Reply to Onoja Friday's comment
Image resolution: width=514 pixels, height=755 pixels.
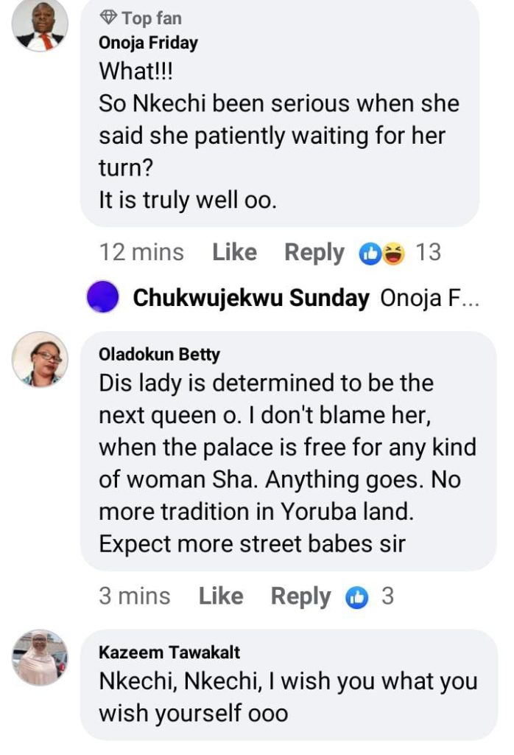[314, 252]
